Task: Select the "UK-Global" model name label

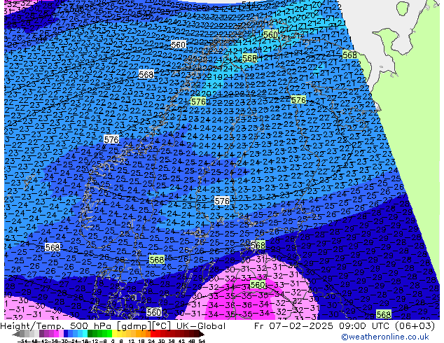Action: 201,326
